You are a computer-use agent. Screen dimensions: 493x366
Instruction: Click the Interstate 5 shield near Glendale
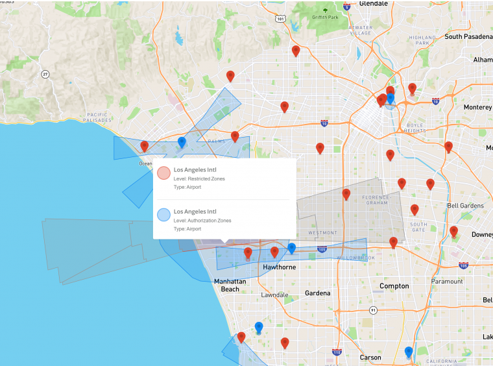click(x=346, y=6)
